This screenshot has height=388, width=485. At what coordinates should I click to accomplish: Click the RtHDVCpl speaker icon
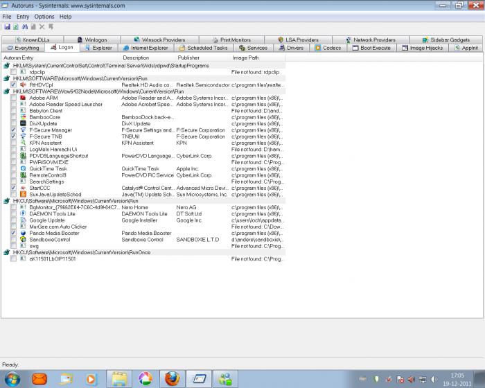pos(23,85)
